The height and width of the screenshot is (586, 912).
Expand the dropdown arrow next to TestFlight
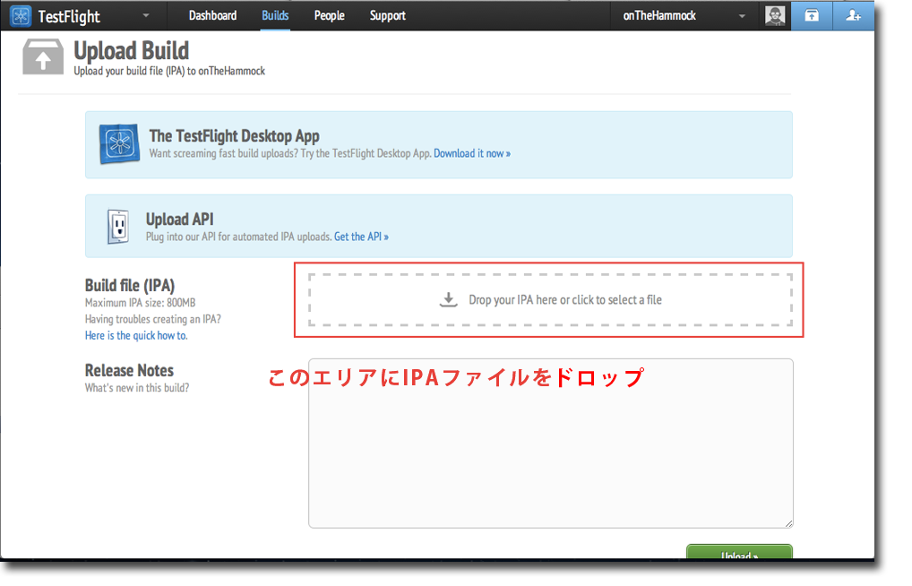(146, 16)
